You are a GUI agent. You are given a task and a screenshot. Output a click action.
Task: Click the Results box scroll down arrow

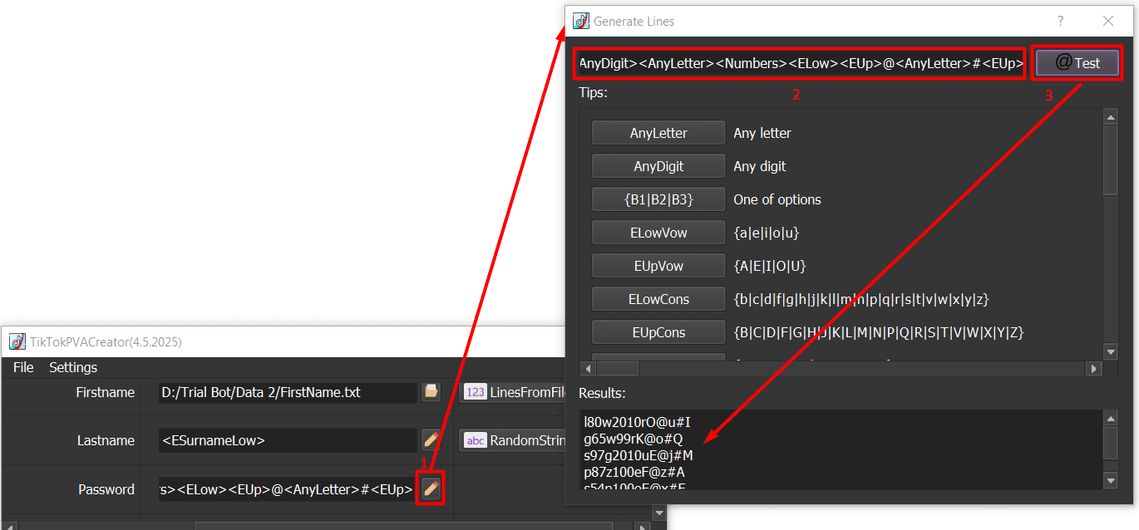(x=1110, y=481)
